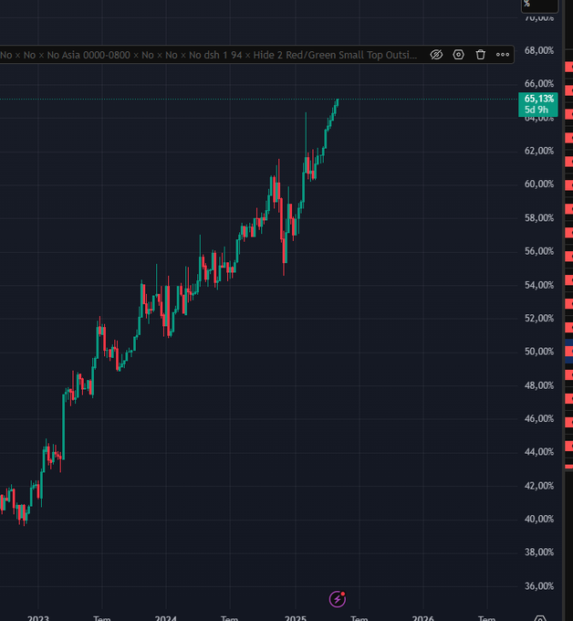Click the 36,00% price scale label

(539, 586)
